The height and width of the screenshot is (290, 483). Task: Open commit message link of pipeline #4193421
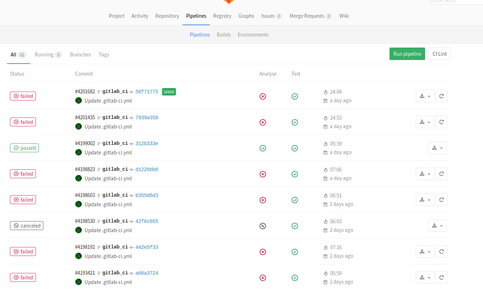click(108, 282)
